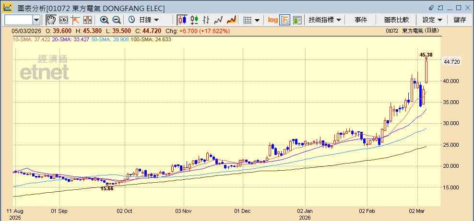
Task: Click the green download arrow icon
Action: click(x=297, y=20)
